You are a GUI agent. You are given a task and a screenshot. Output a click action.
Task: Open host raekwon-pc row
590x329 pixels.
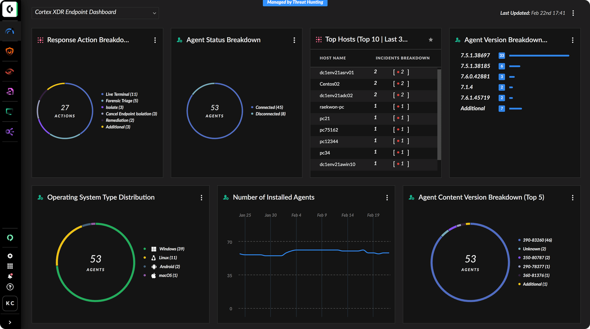point(374,107)
